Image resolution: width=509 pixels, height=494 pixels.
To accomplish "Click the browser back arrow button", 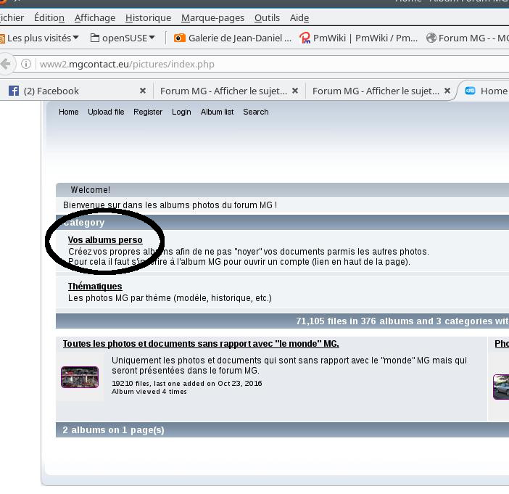I will [x=6, y=64].
